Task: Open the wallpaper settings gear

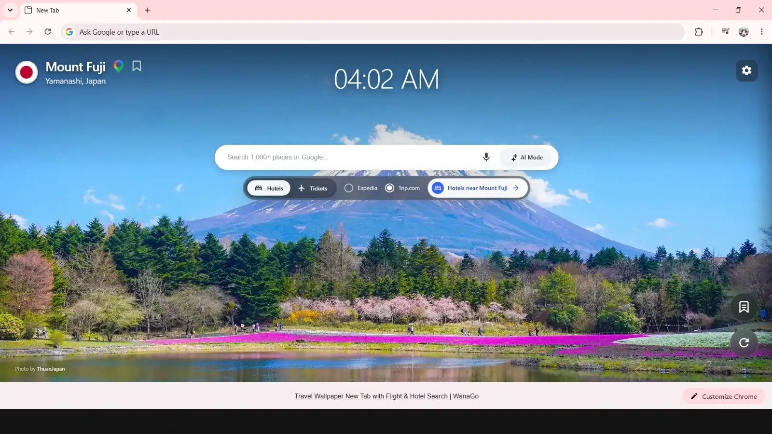Action: point(747,70)
